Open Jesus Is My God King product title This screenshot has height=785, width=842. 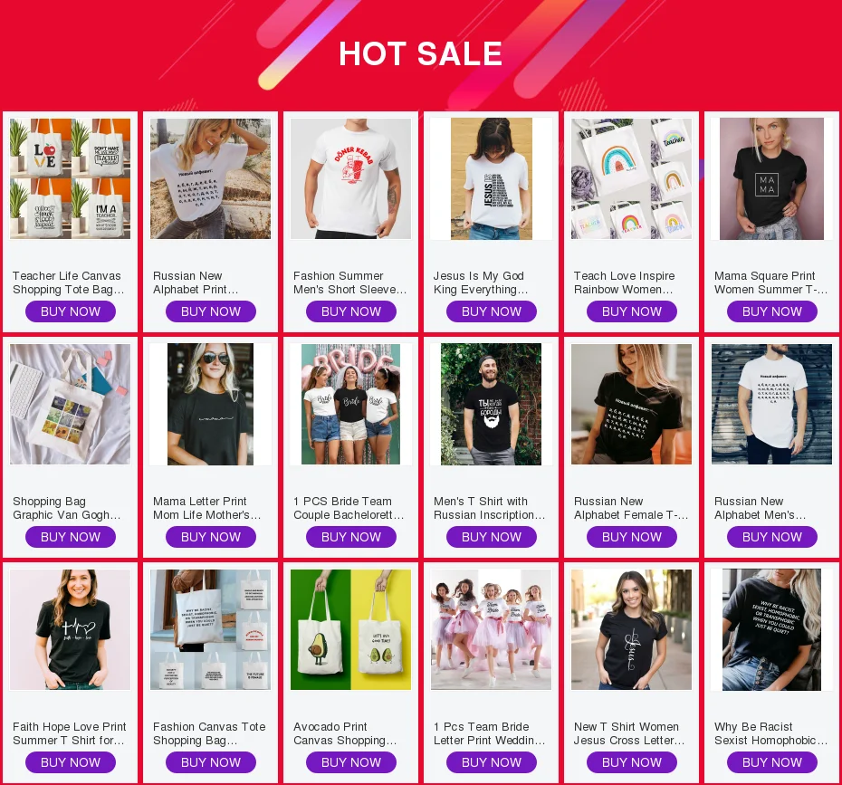[481, 282]
